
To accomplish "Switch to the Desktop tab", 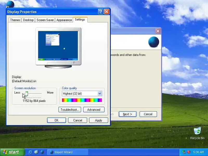I will (x=28, y=20).
